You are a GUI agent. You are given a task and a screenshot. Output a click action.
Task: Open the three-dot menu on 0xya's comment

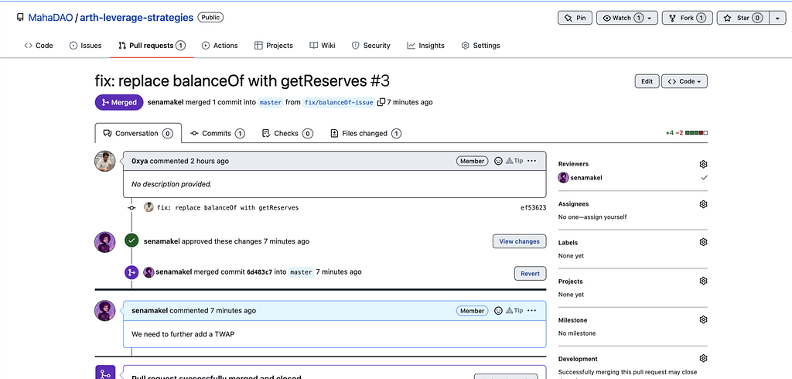(531, 161)
